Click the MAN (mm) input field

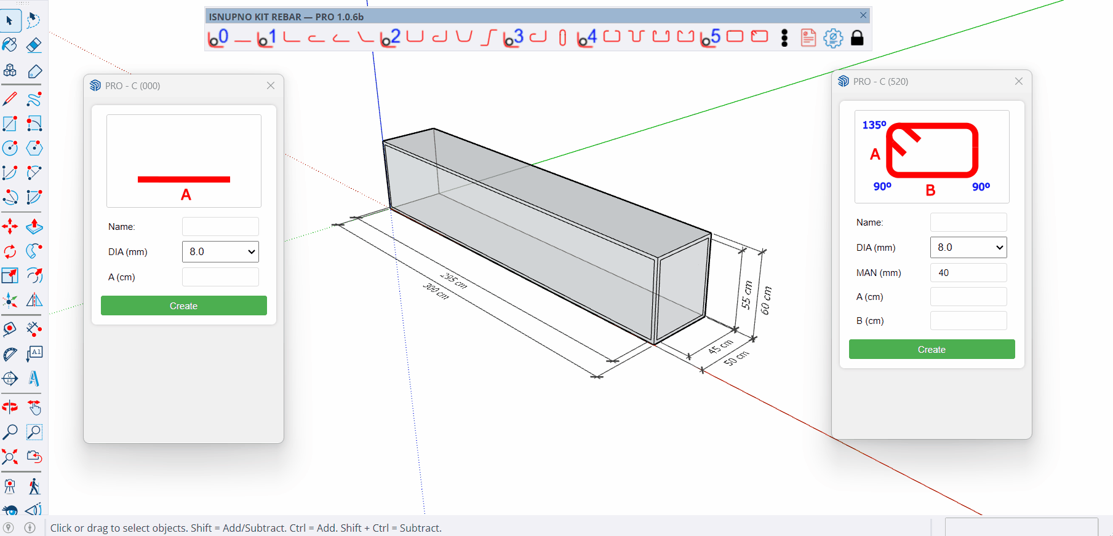click(x=968, y=272)
